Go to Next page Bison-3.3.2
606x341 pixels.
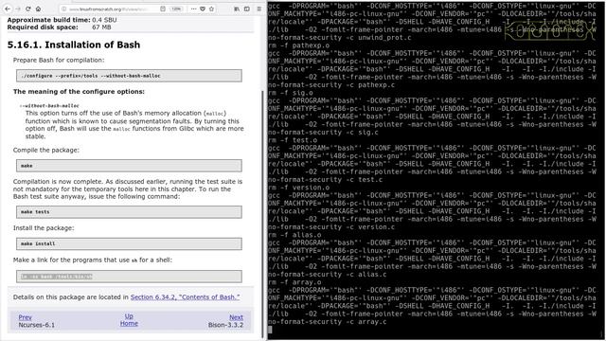tap(236, 317)
